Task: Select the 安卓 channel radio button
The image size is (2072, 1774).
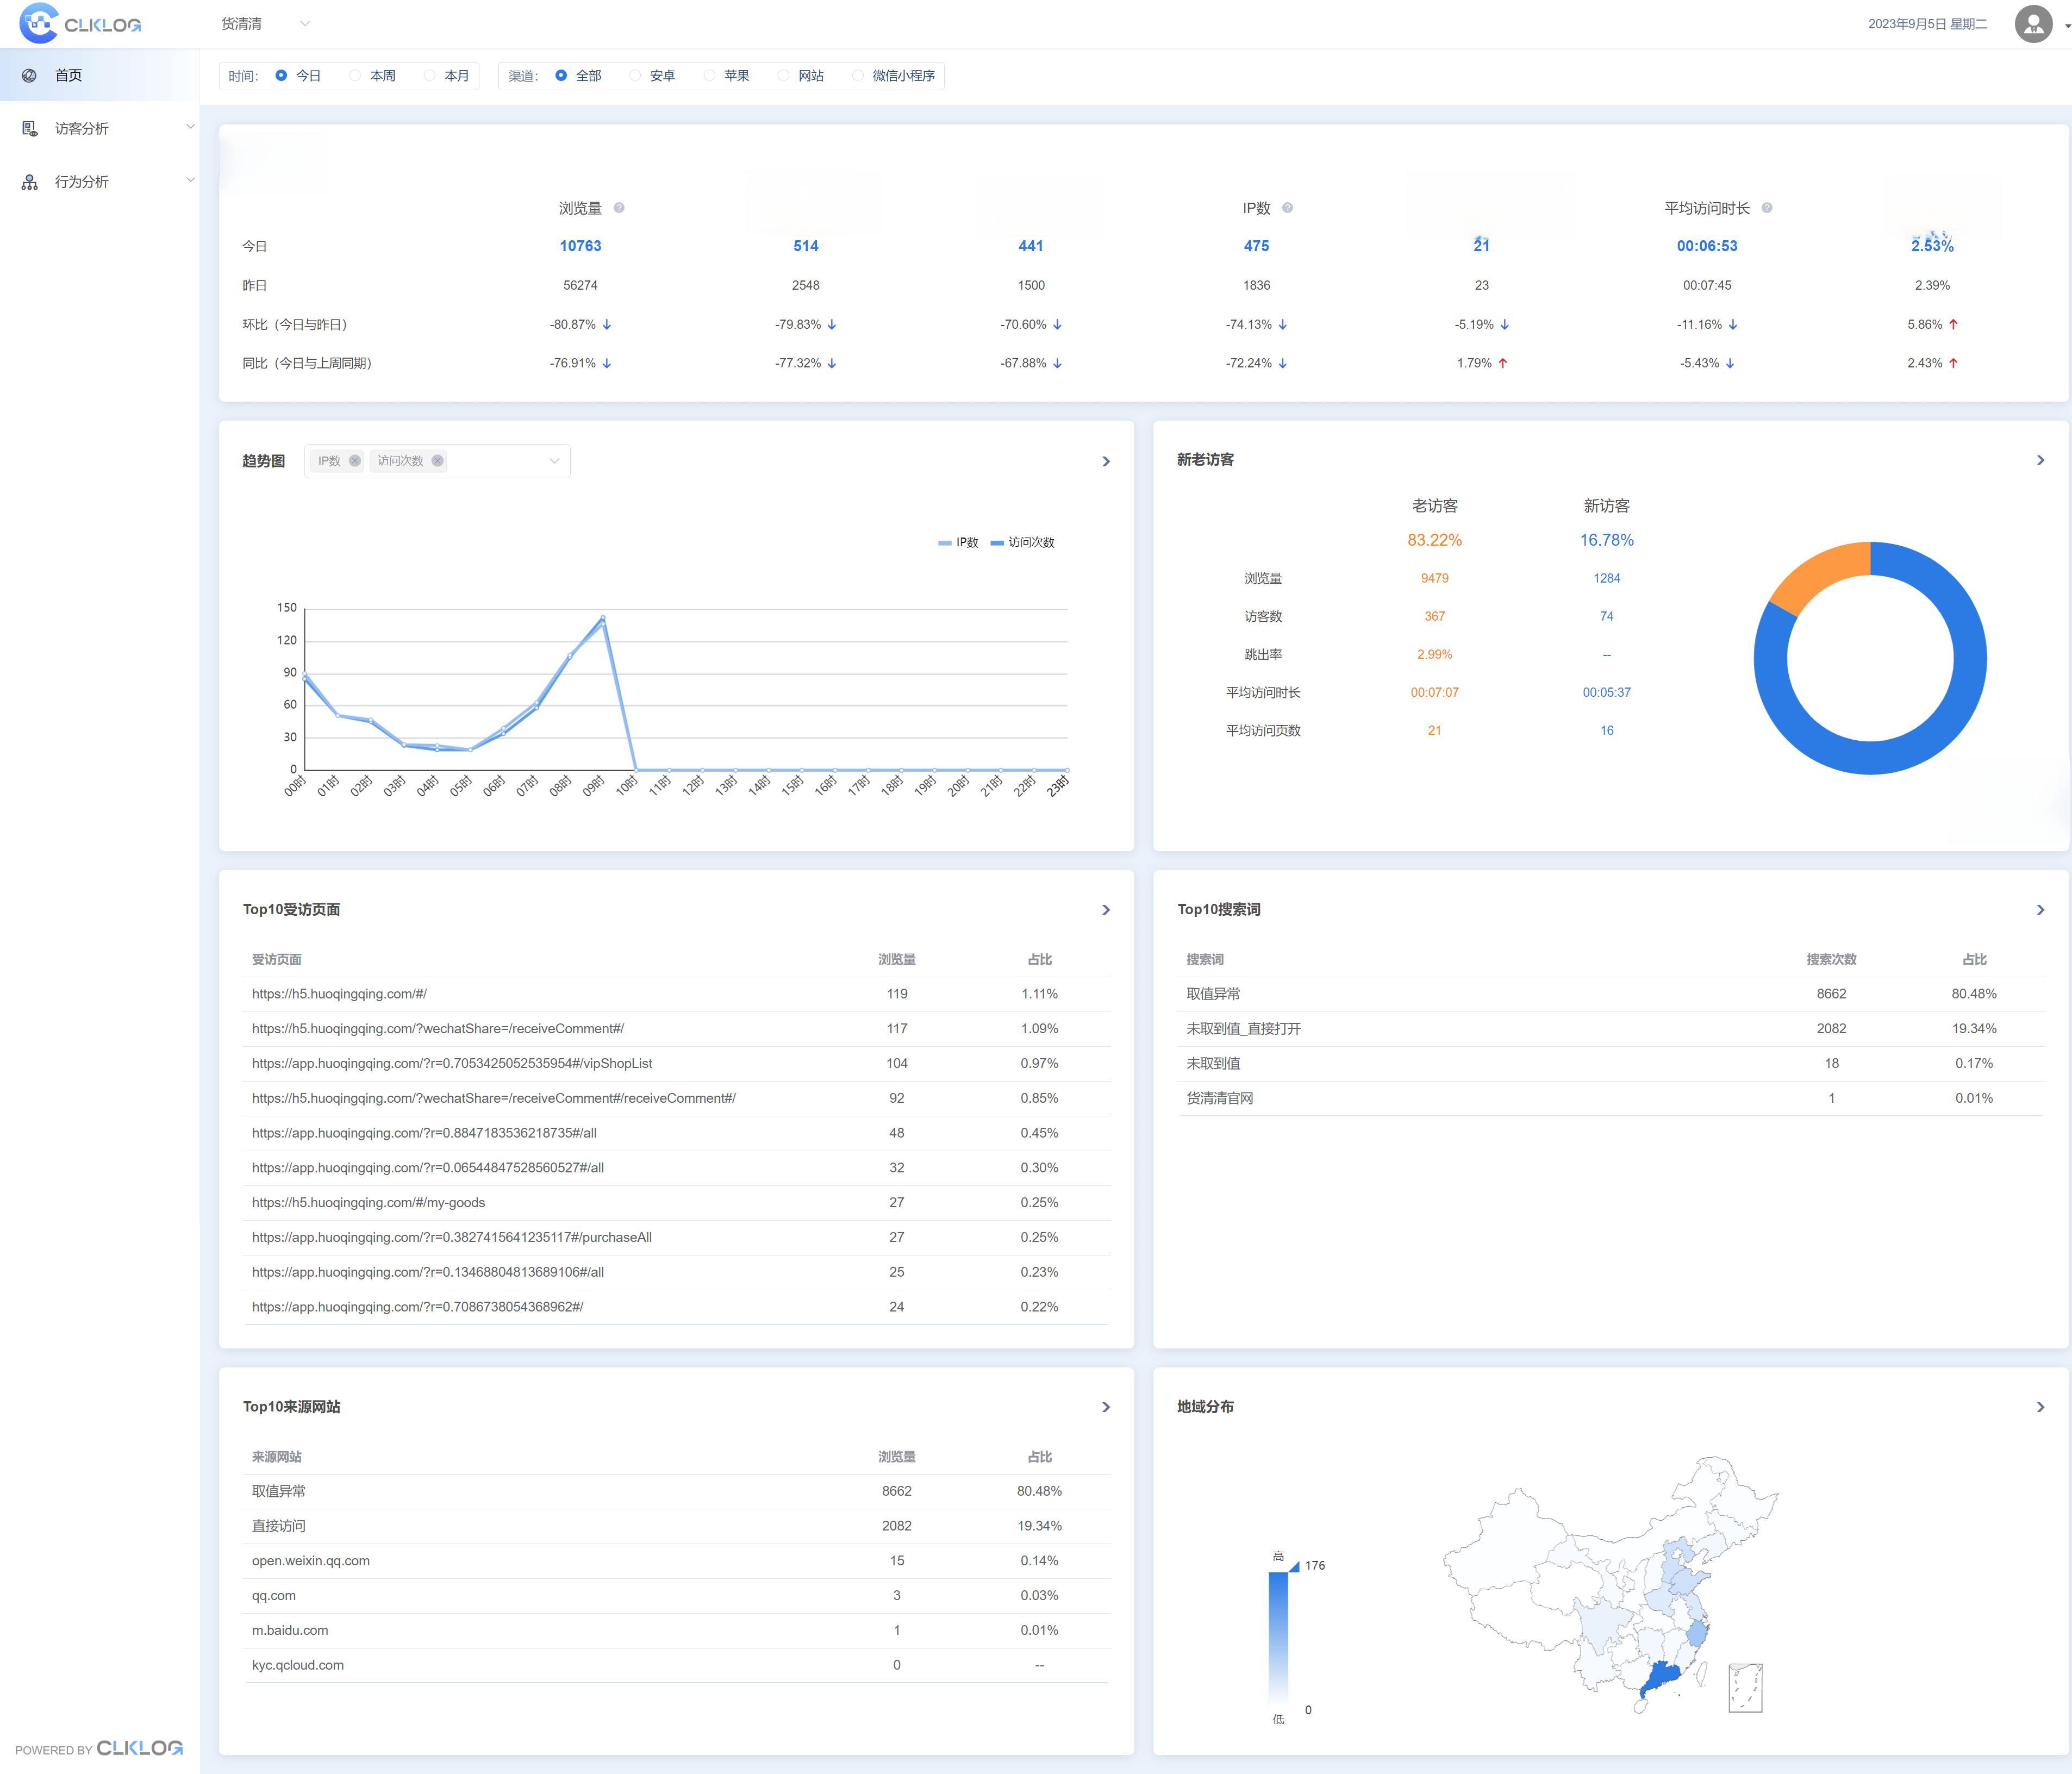Action: [x=635, y=76]
